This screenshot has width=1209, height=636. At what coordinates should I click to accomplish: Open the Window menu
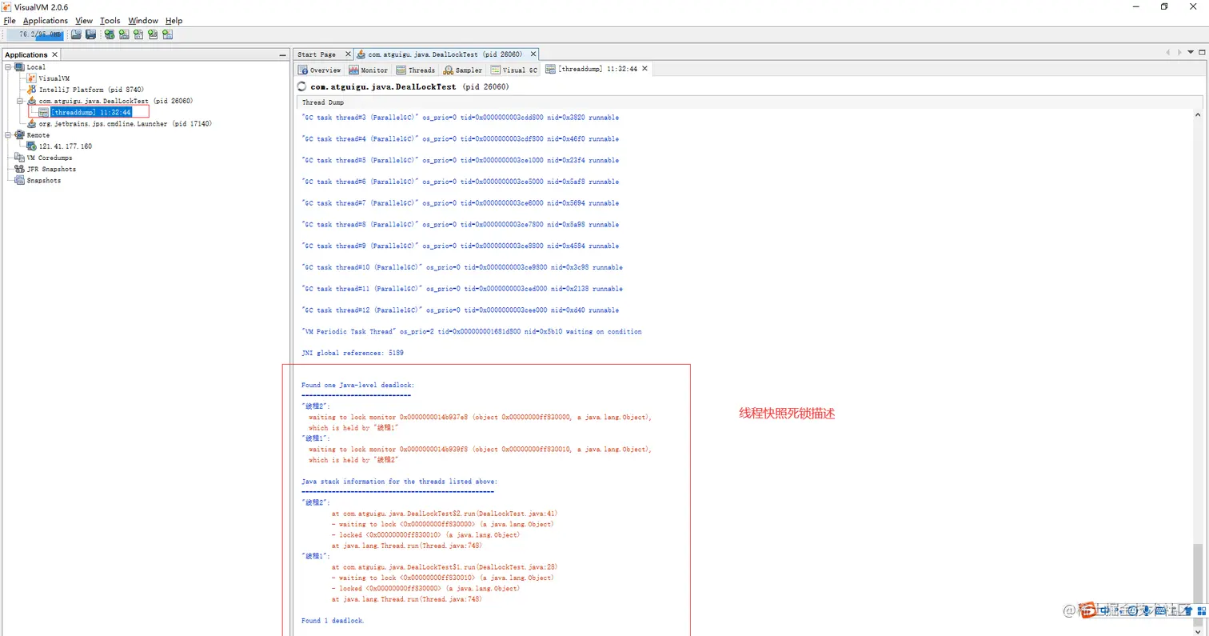tap(143, 20)
